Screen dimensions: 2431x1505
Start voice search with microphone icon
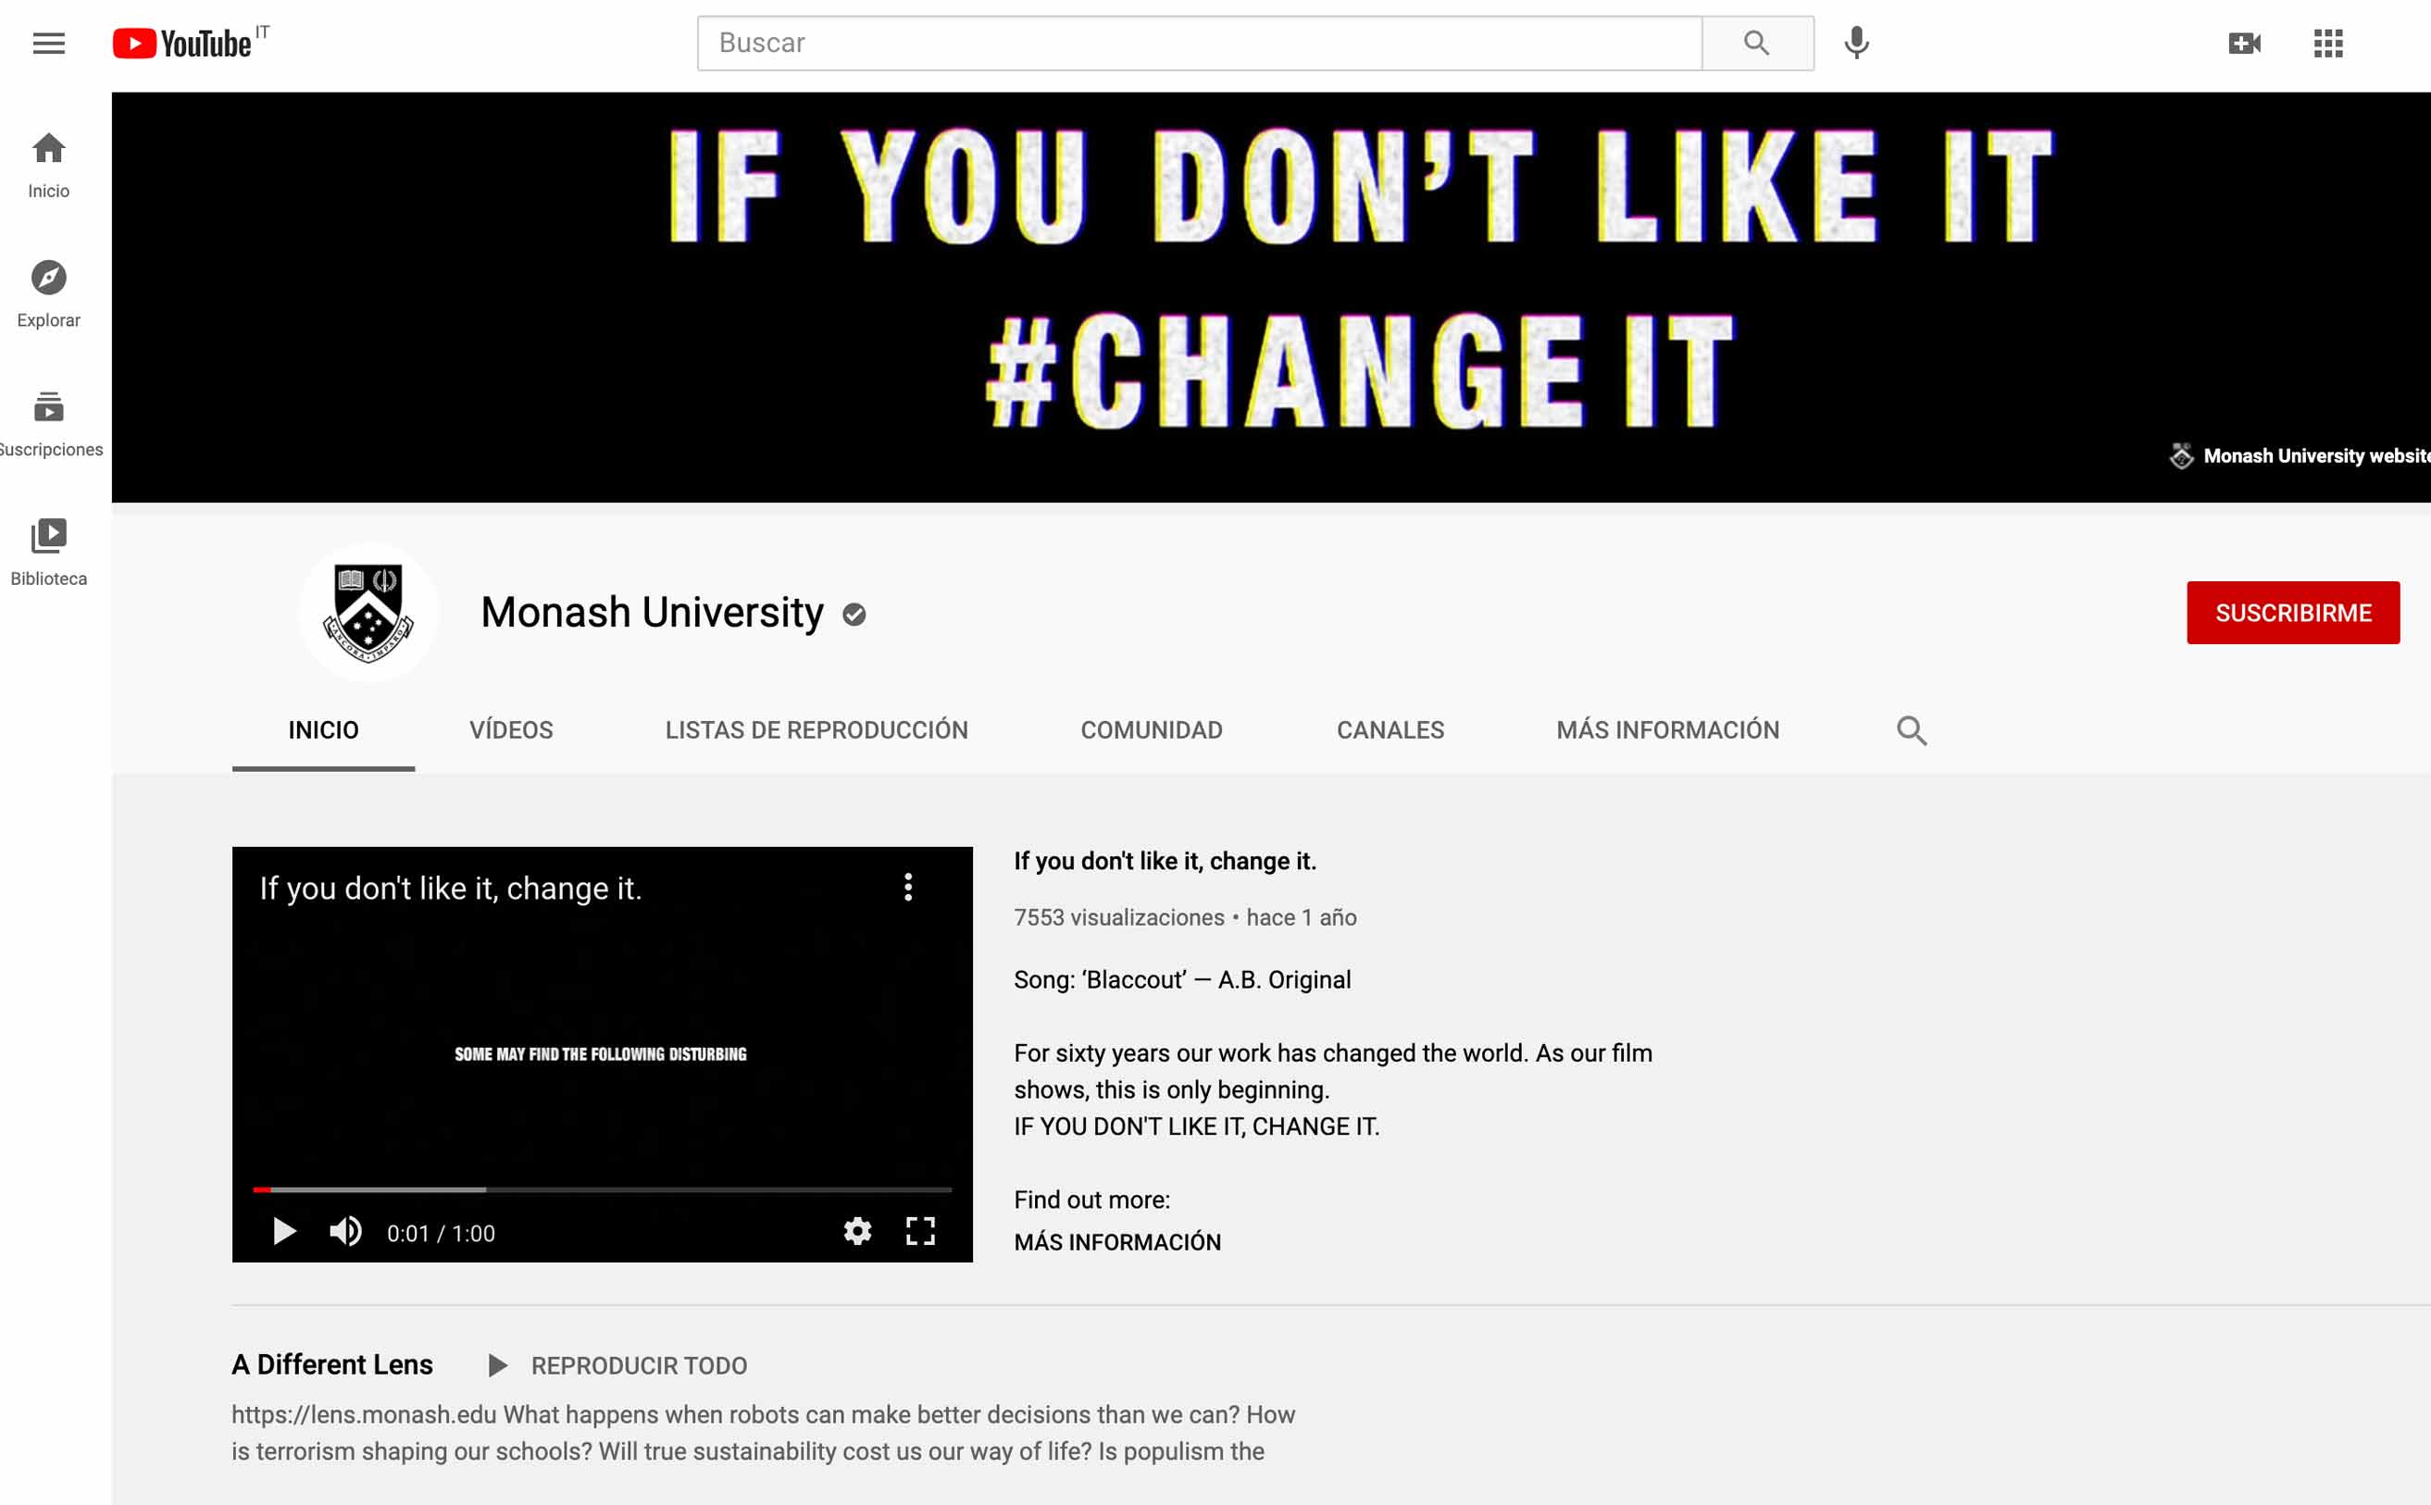pos(1857,43)
